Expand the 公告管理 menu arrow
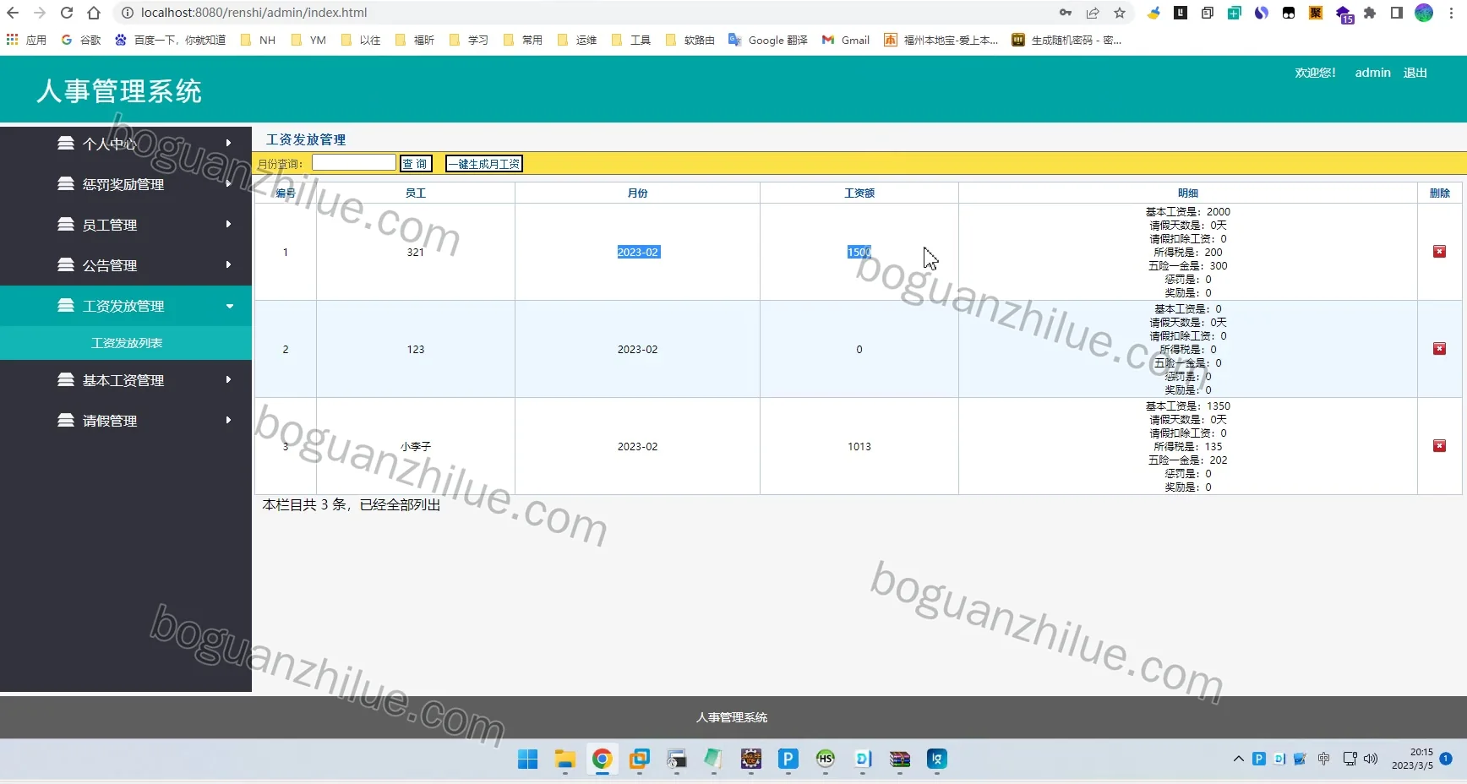This screenshot has height=784, width=1467. coord(229,264)
